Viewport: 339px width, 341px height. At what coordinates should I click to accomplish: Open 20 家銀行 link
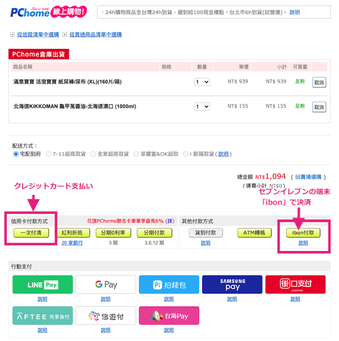(x=72, y=243)
